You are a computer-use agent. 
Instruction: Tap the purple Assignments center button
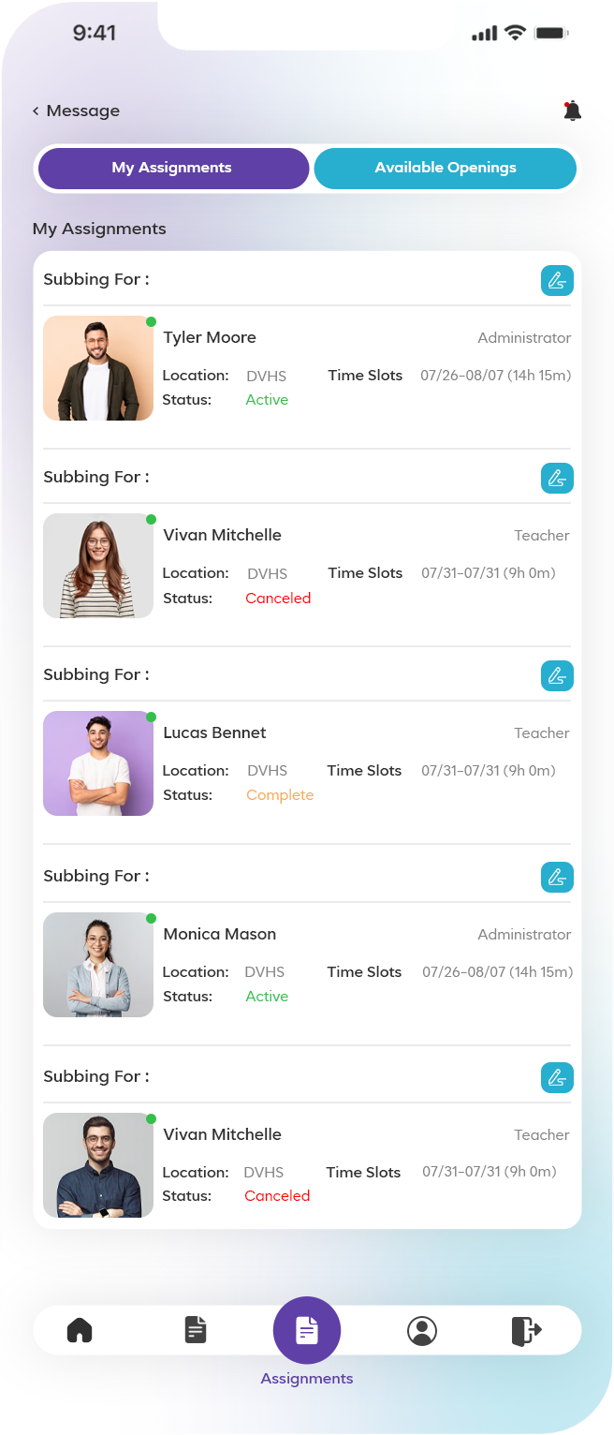[307, 1330]
